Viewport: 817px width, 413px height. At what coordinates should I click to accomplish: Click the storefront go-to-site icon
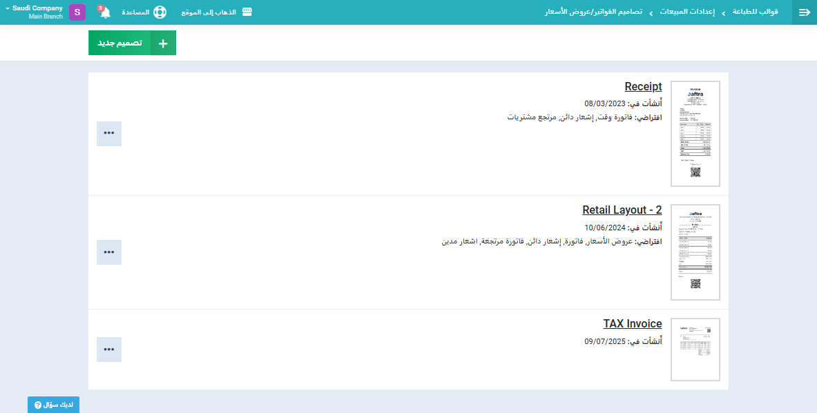click(247, 12)
